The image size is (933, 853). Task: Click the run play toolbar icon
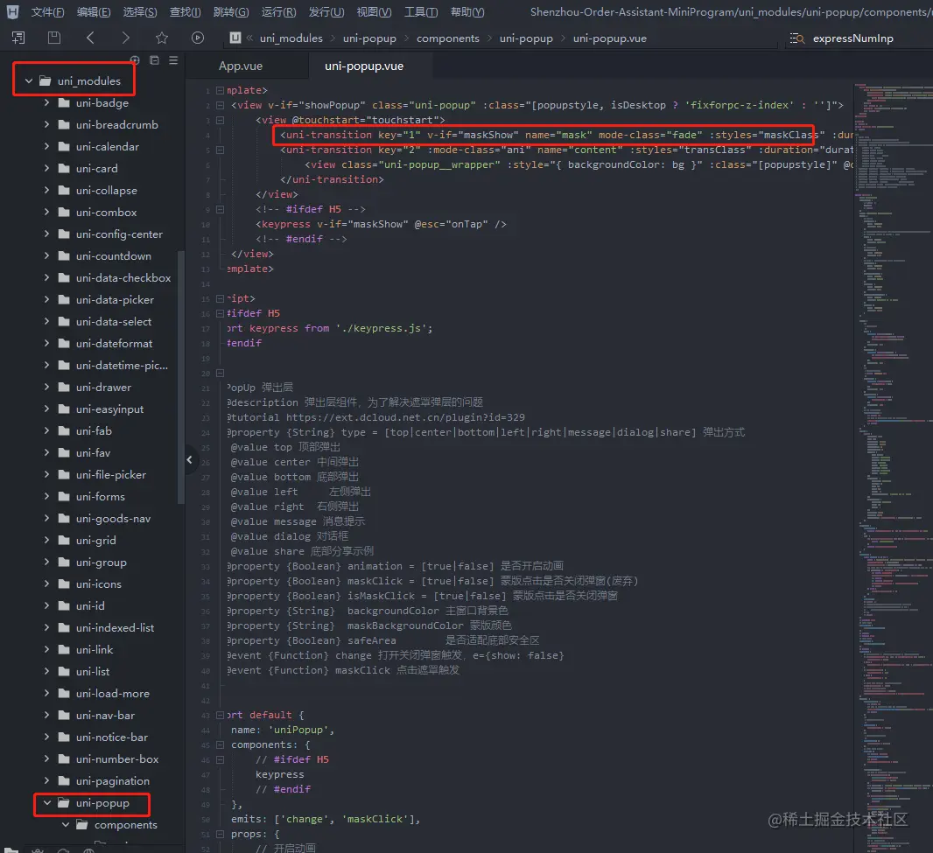click(198, 38)
